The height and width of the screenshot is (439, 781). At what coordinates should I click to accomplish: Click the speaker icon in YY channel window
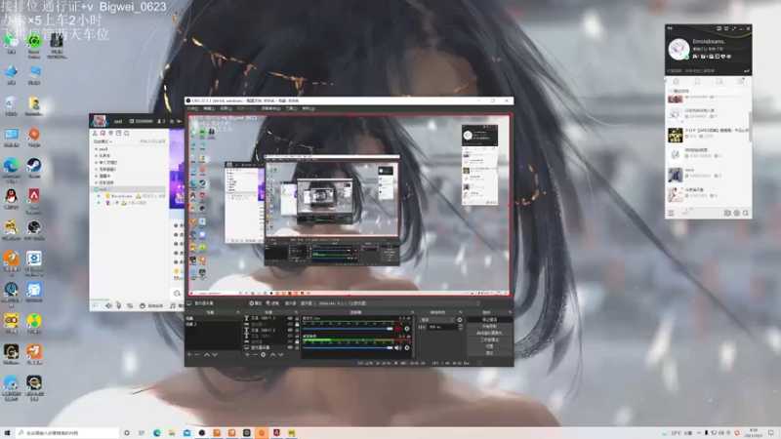pos(108,305)
